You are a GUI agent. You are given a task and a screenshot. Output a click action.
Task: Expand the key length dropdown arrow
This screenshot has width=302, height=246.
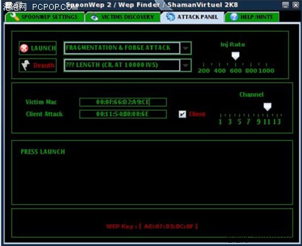click(185, 65)
